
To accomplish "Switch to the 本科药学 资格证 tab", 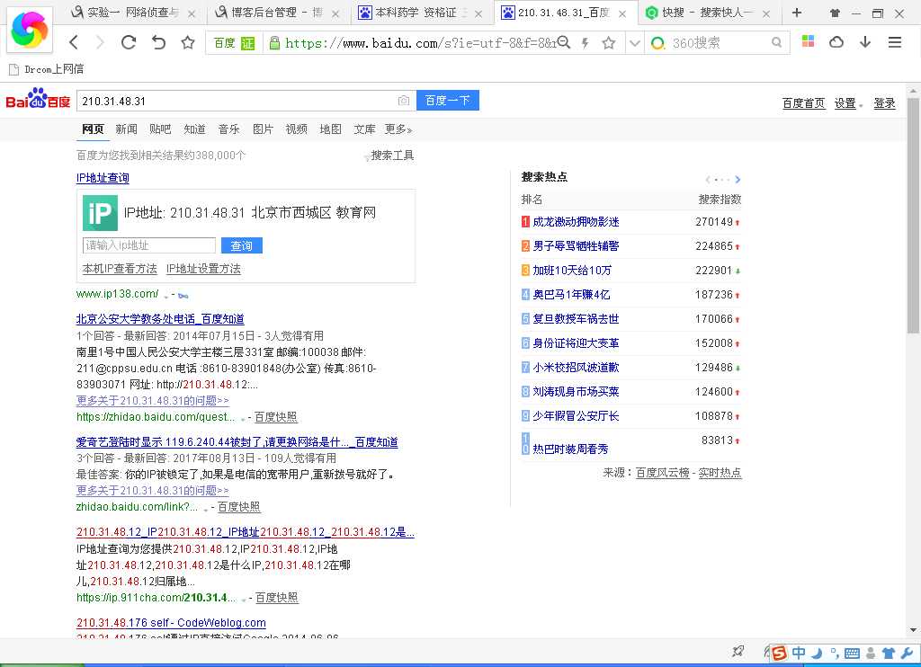I will pyautogui.click(x=421, y=13).
